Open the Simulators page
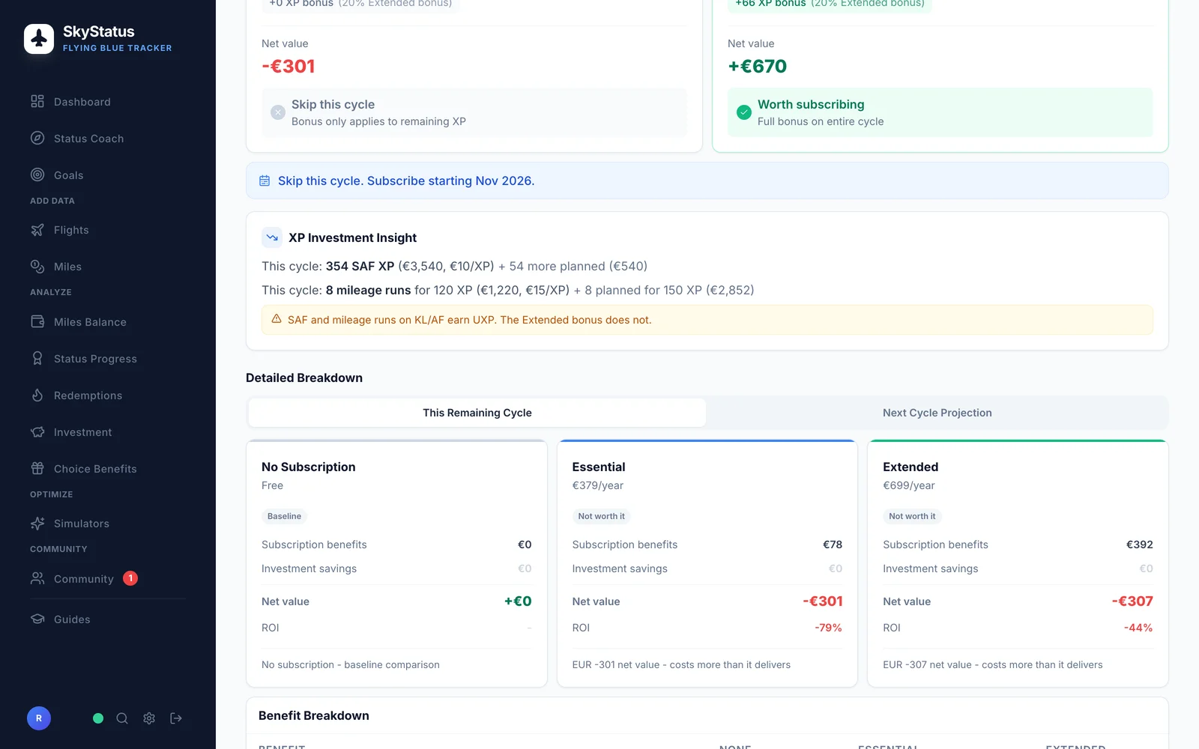Image resolution: width=1199 pixels, height=749 pixels. (x=82, y=524)
